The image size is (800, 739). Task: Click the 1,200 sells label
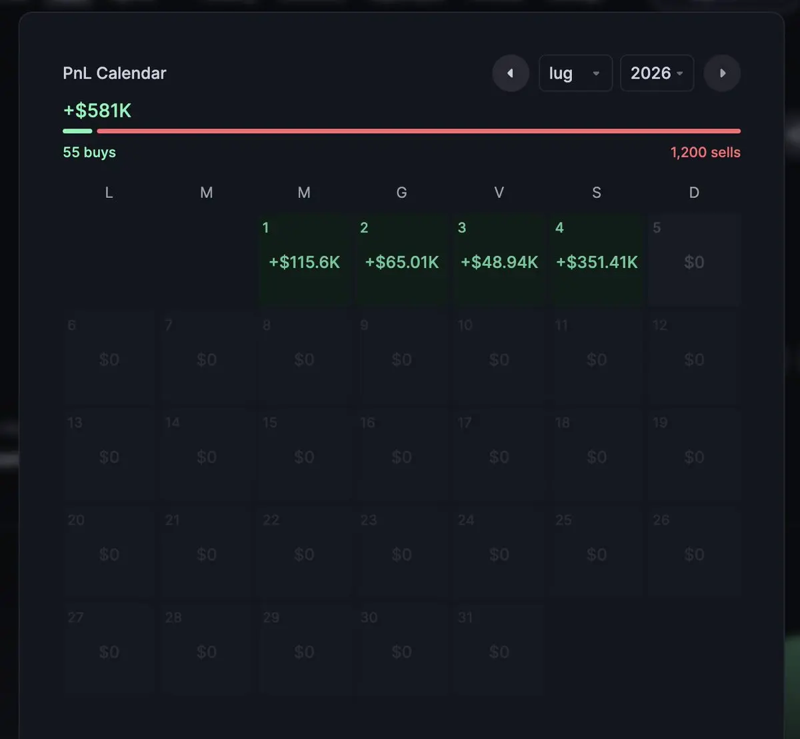(705, 153)
